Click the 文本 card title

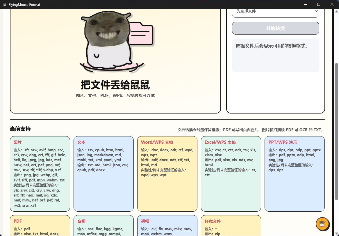[x=81, y=142]
